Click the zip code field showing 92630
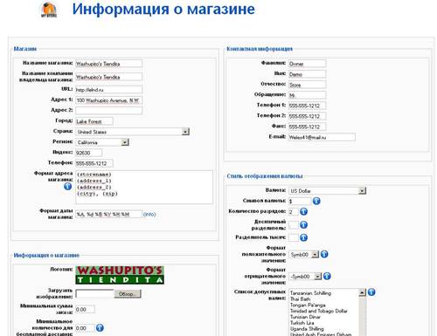Viewport: 437px width, 336px height. (x=88, y=153)
